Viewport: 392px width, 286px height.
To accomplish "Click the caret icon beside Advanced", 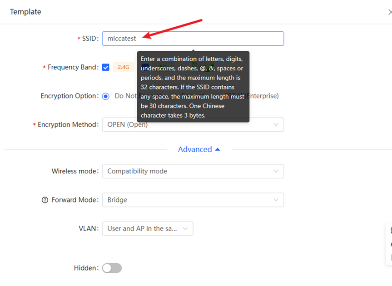I will click(x=218, y=149).
